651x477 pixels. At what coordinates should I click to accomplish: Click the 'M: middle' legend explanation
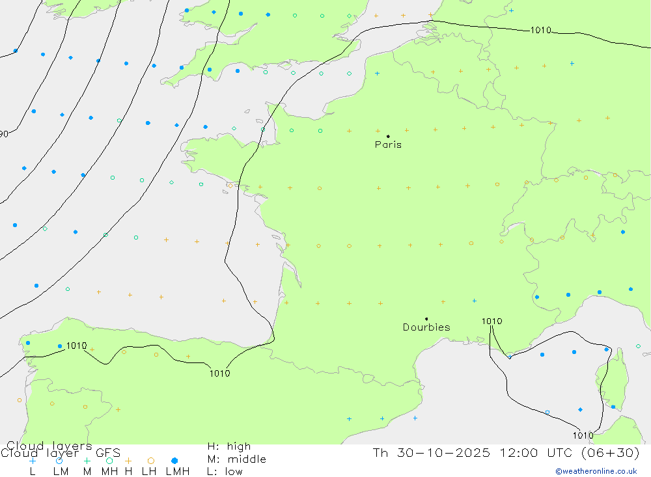pos(237,459)
